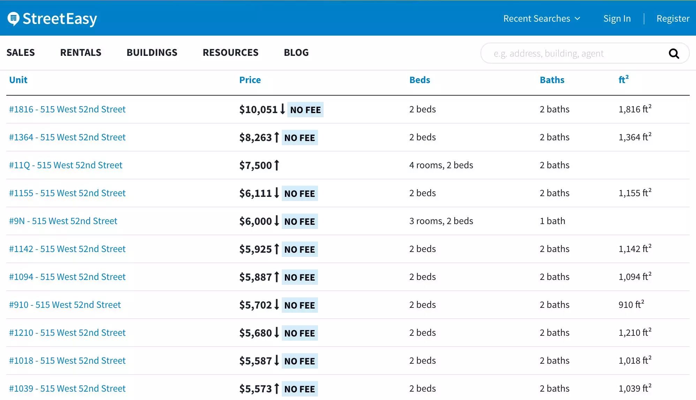Click the Register link
Screen dimensions: 696x400
tap(673, 18)
